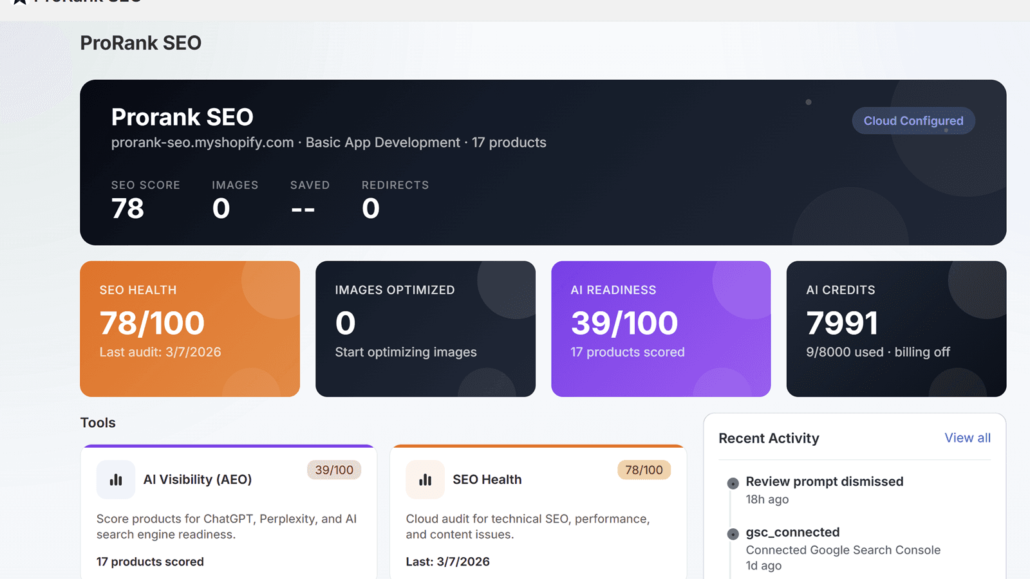
Task: Click the 39/100 badge on AI Visibility
Action: coord(334,470)
